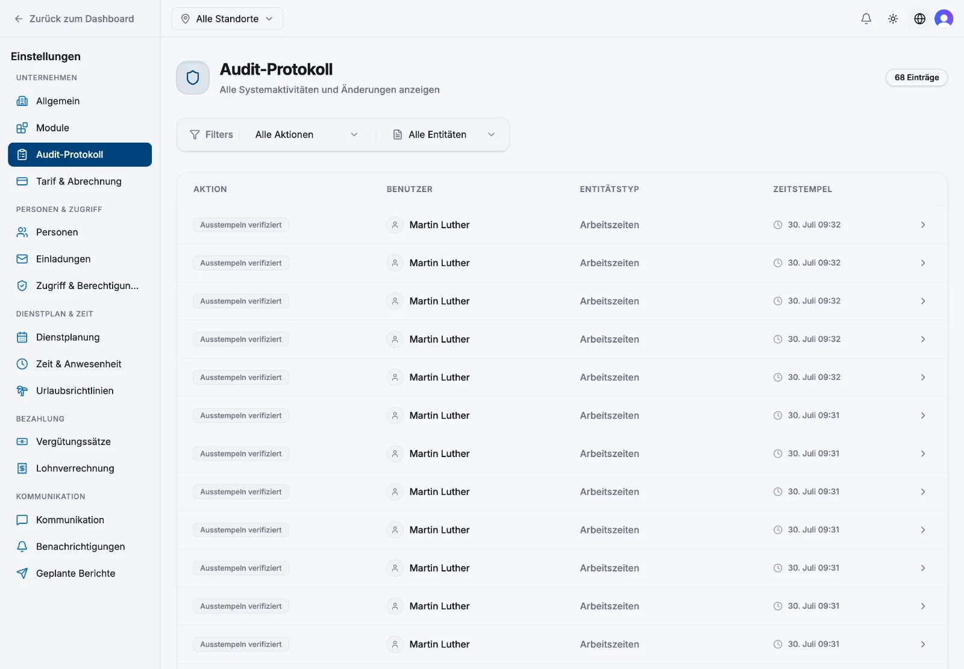Screen dimensions: 964x669
Task: Open Personen settings page
Action: click(80, 232)
